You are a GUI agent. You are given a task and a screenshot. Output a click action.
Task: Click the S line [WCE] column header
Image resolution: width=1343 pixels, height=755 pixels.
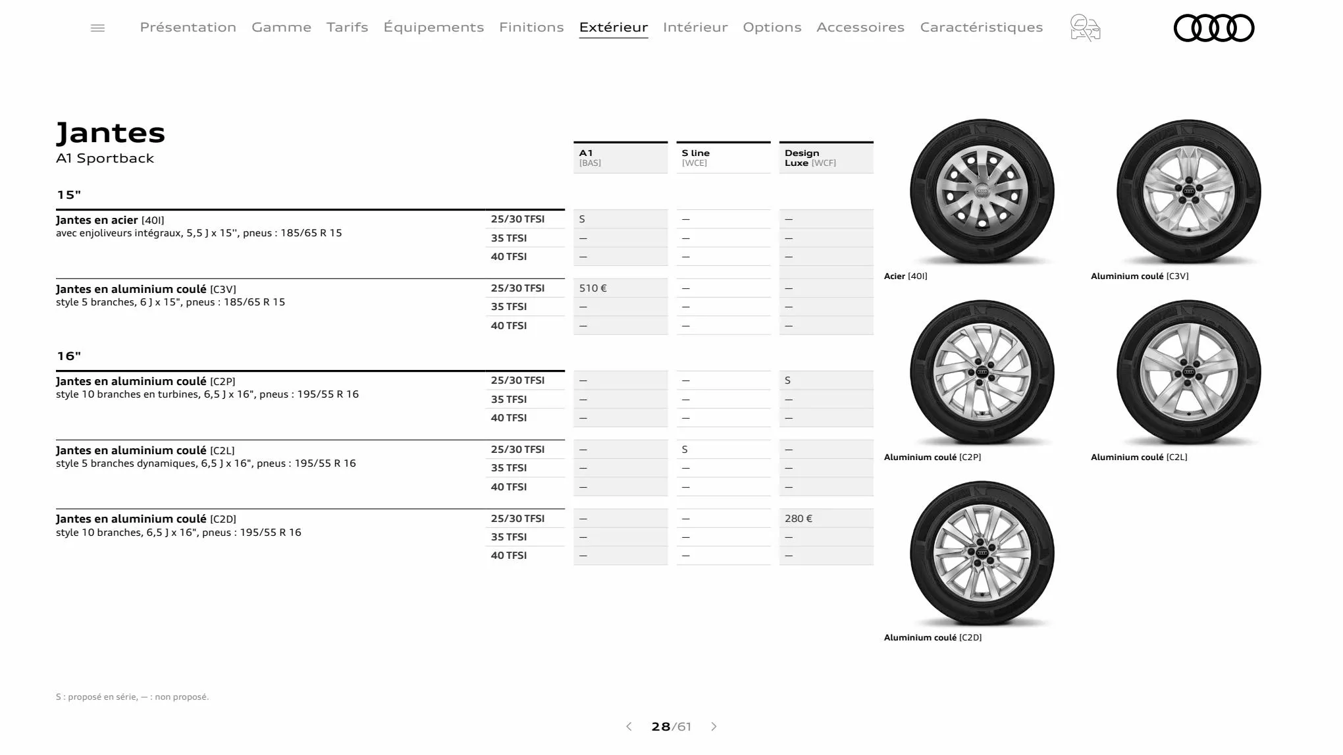(723, 157)
